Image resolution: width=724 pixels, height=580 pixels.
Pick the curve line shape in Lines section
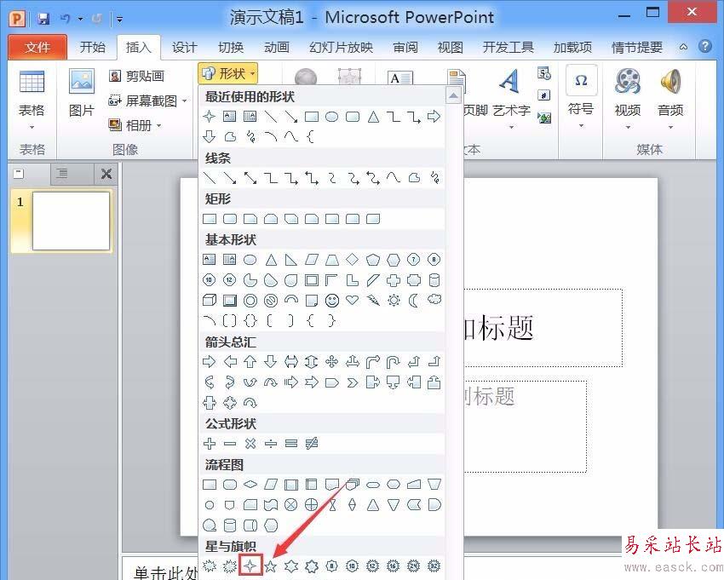pyautogui.click(x=394, y=178)
